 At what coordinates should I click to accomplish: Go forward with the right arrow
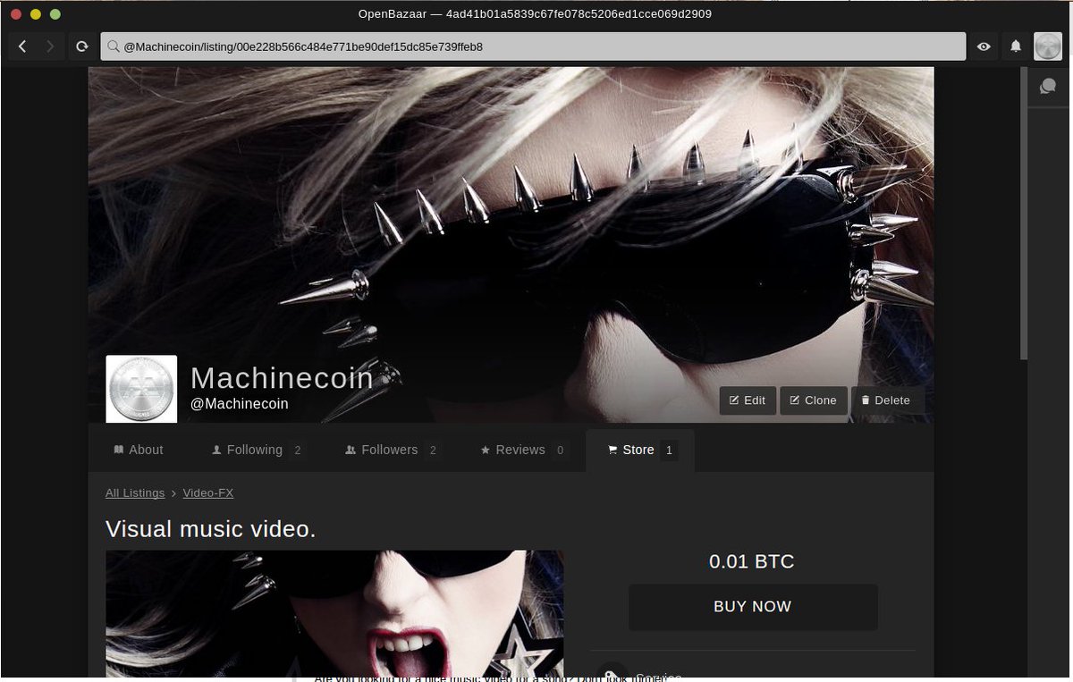point(50,46)
